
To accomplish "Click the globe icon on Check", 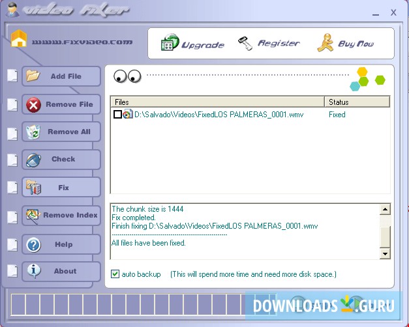I will click(x=33, y=160).
